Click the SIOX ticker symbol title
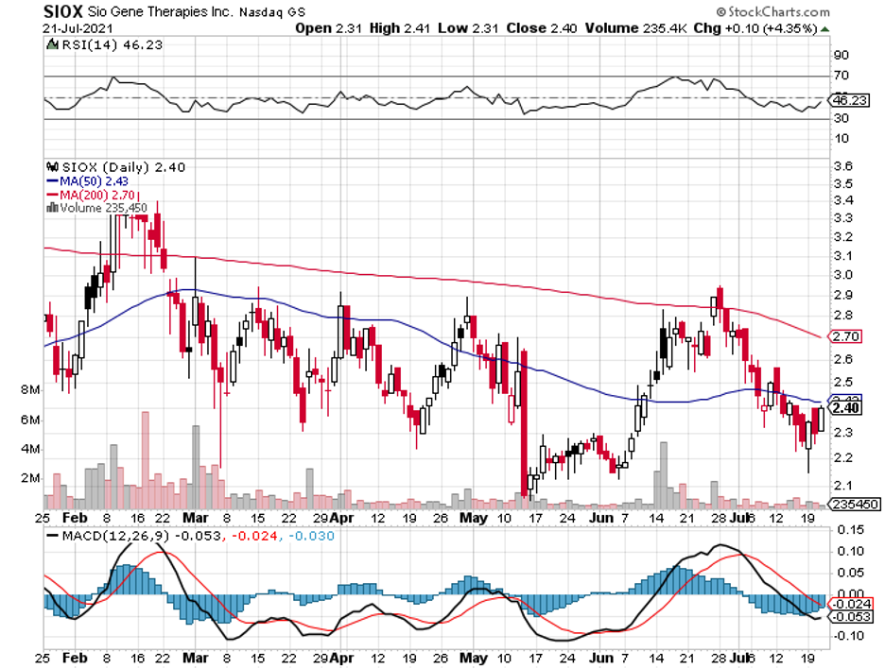 point(62,11)
